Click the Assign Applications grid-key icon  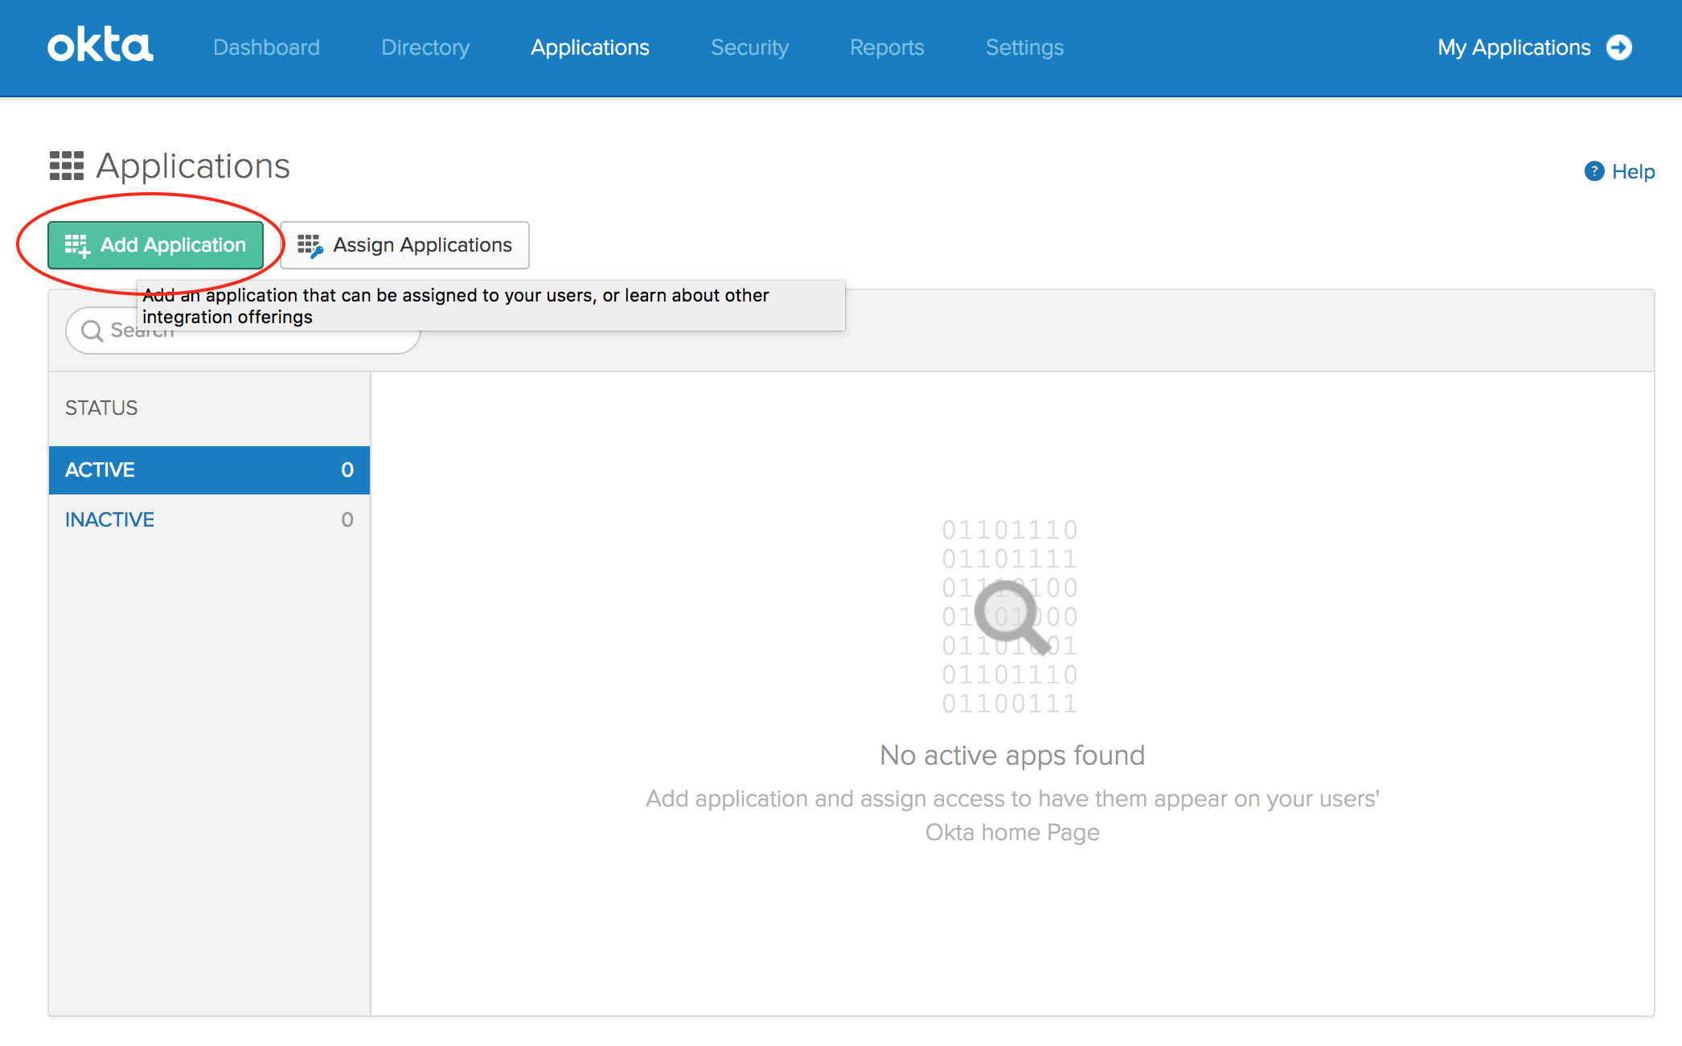tap(310, 245)
